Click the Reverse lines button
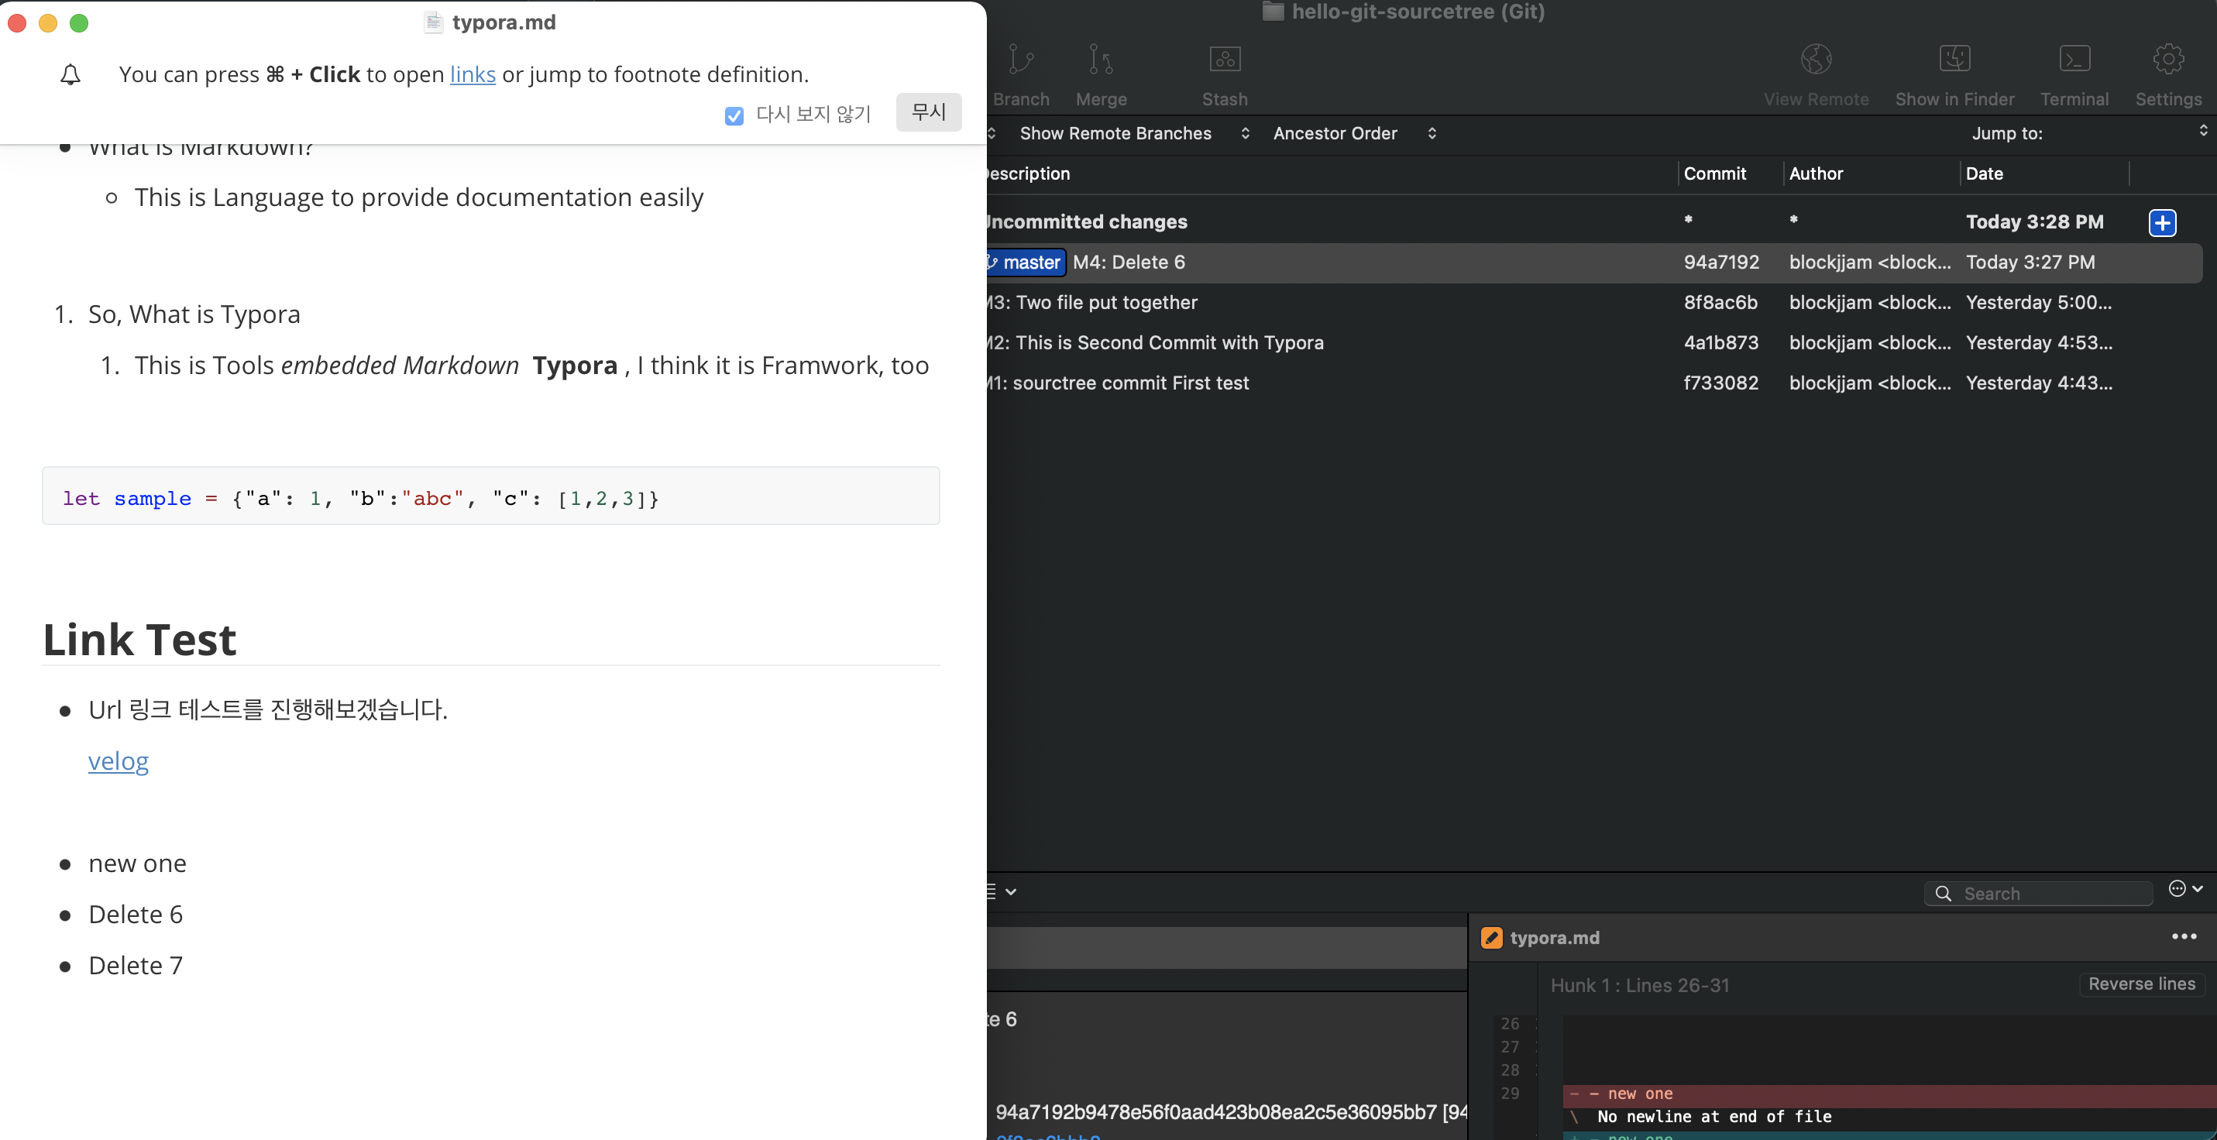Screen dimensions: 2217x1140 pyautogui.click(x=2140, y=984)
